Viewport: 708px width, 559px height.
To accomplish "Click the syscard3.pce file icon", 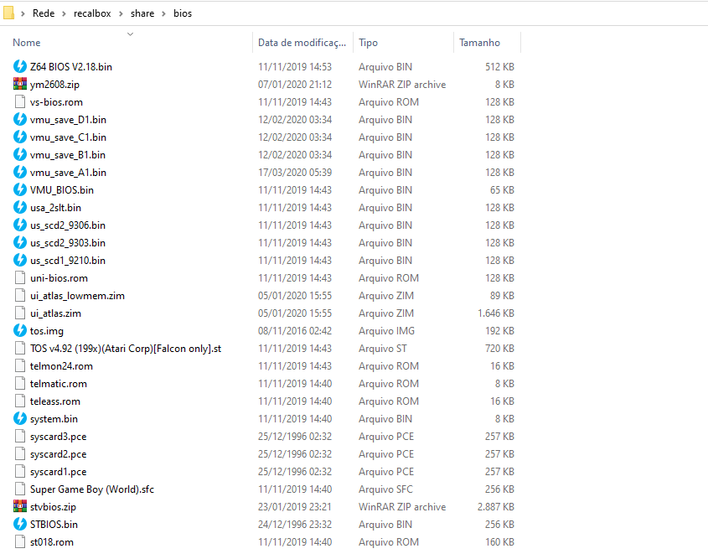I will pos(20,436).
